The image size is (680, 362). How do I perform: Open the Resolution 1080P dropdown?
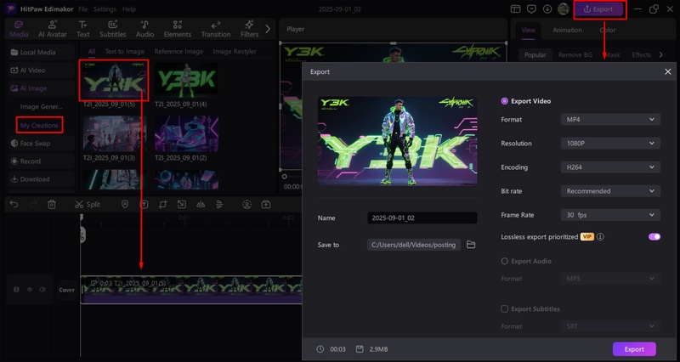610,143
